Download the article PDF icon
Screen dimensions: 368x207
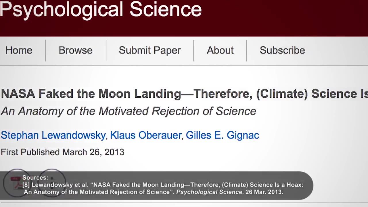[17, 182]
